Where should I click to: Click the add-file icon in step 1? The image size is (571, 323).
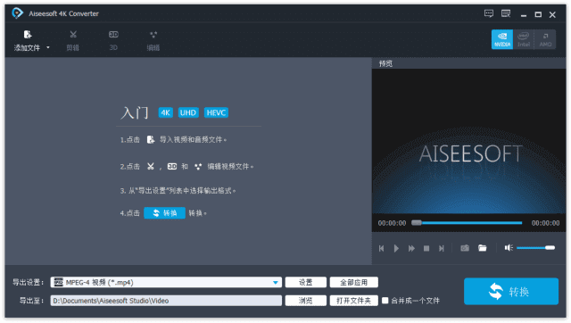coord(151,140)
